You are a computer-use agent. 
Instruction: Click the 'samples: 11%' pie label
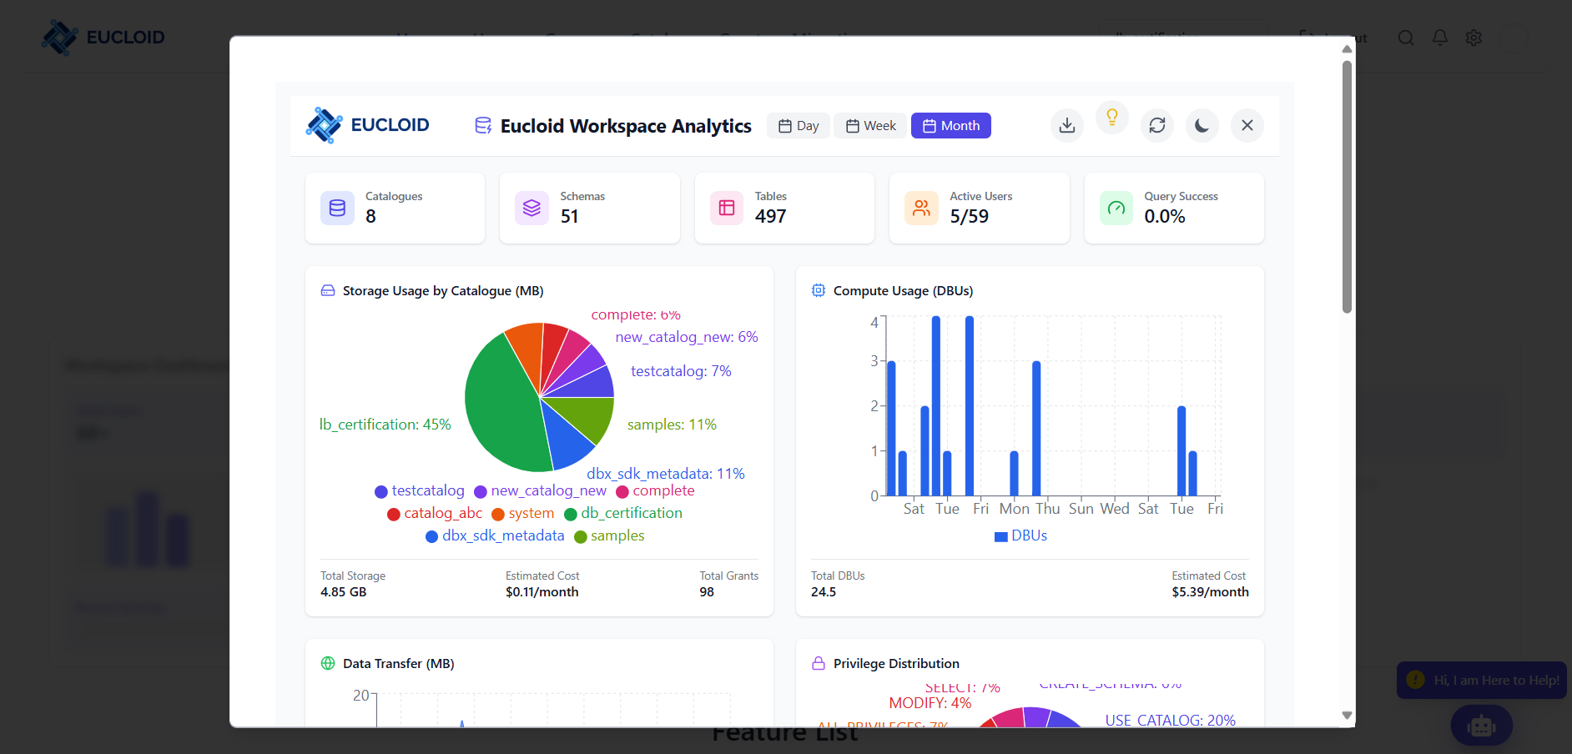pos(672,425)
